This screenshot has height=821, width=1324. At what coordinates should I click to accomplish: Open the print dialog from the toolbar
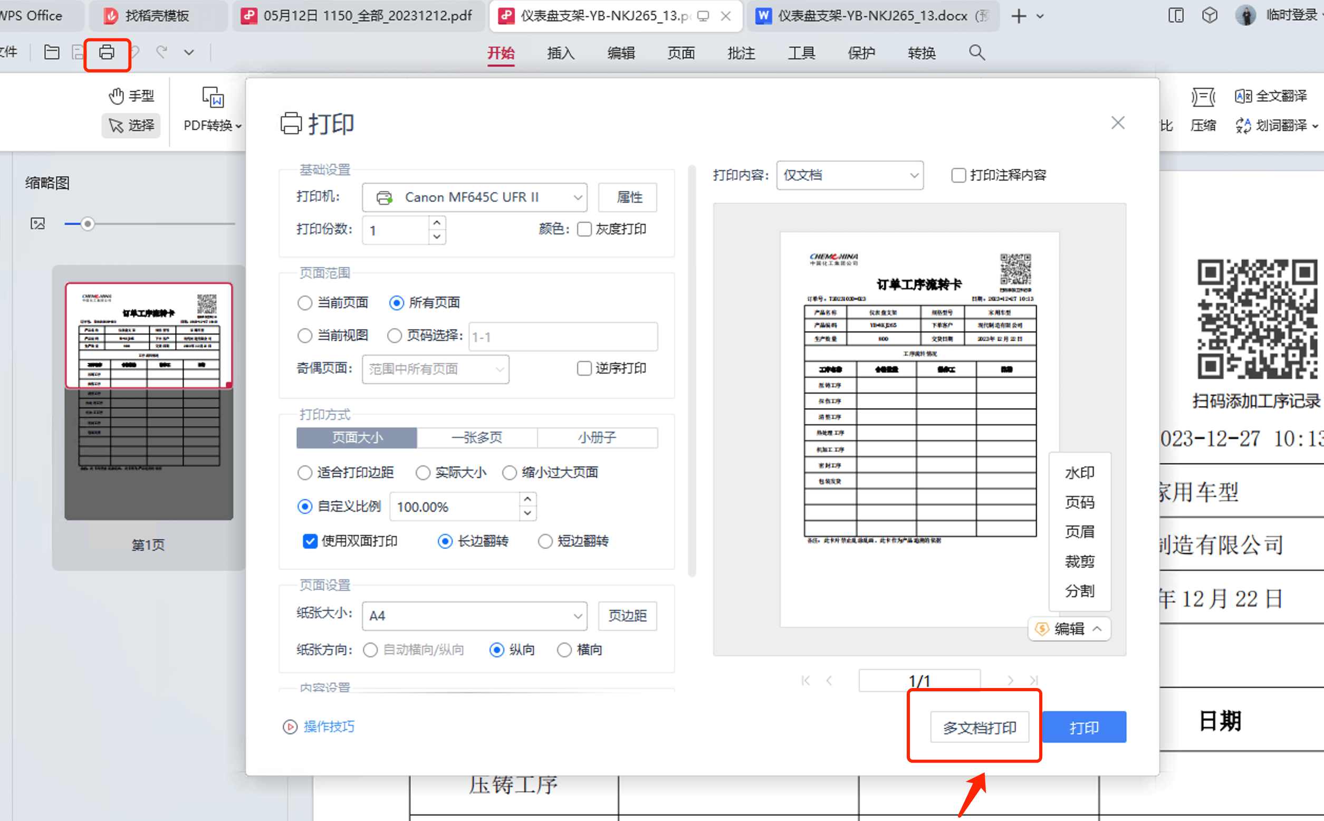(107, 53)
